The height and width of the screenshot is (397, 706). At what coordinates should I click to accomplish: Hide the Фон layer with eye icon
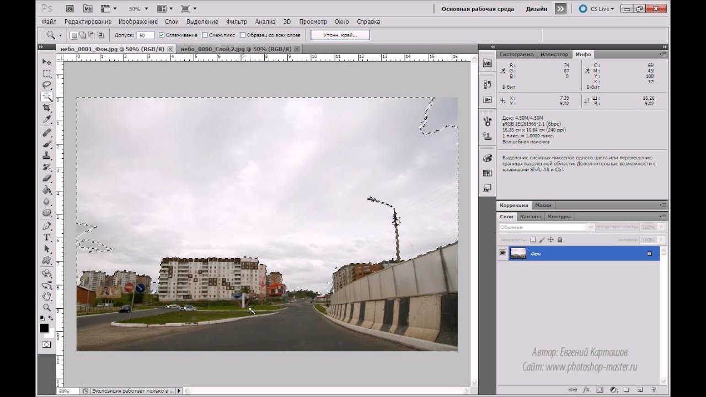tap(502, 253)
